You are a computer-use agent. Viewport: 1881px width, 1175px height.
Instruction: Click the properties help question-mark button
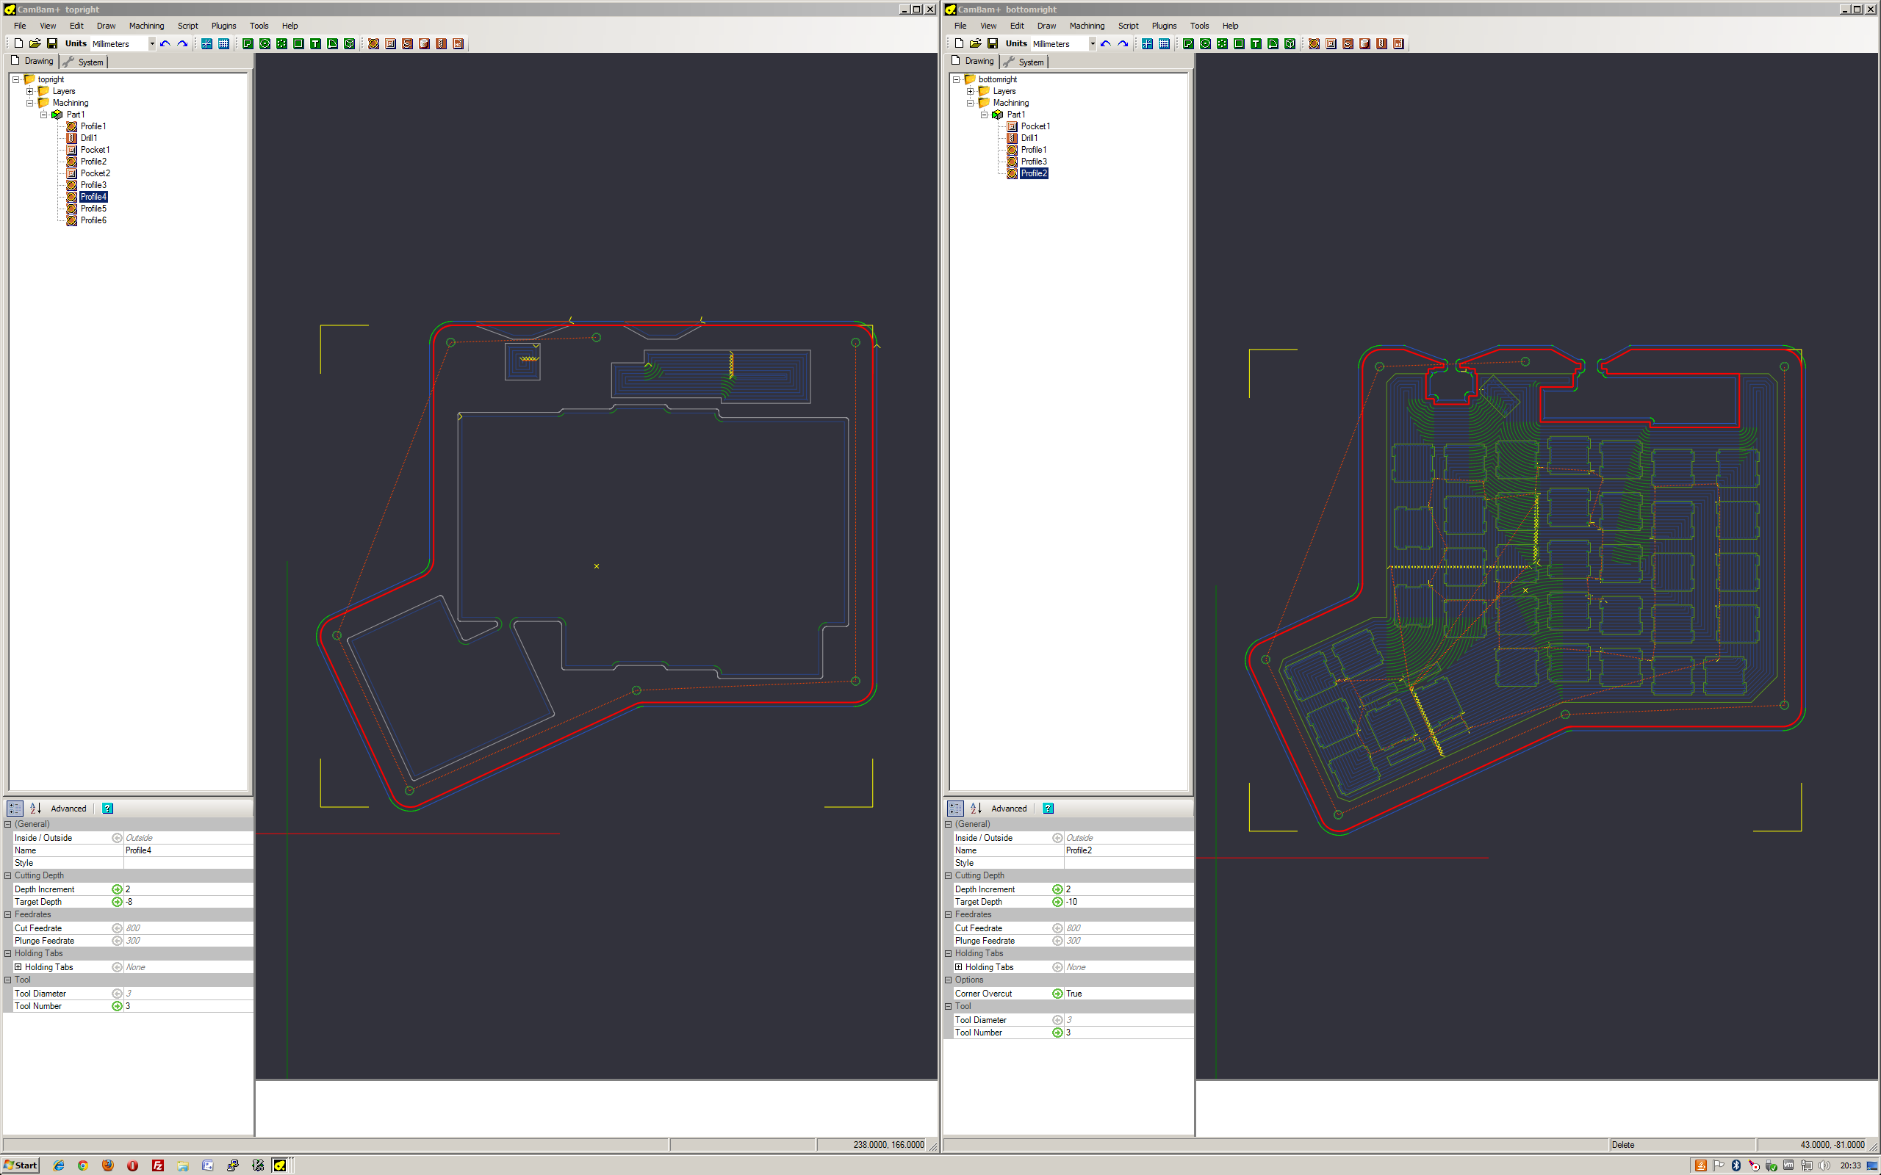[107, 809]
